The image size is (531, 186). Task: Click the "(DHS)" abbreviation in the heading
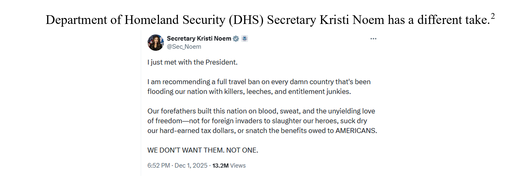click(x=246, y=20)
